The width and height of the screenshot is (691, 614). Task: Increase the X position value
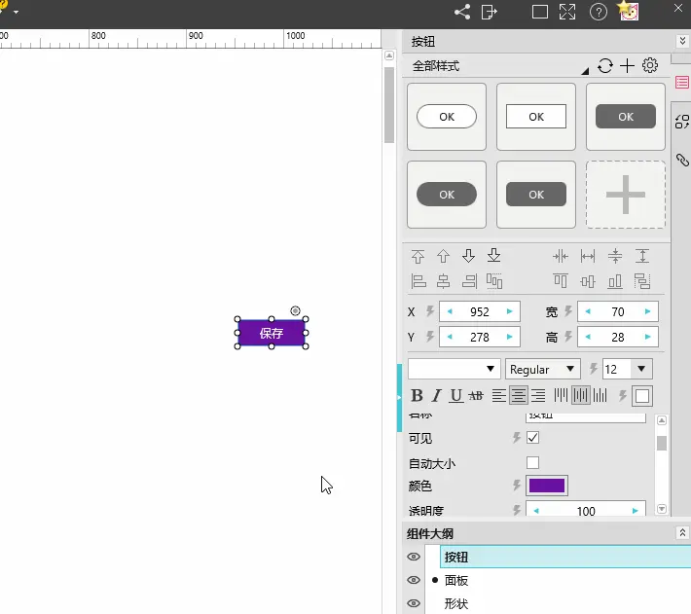pos(509,311)
